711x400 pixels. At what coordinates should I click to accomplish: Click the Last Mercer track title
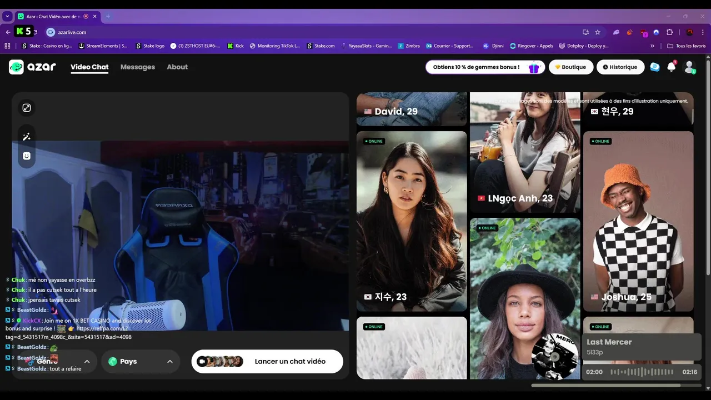(x=609, y=342)
